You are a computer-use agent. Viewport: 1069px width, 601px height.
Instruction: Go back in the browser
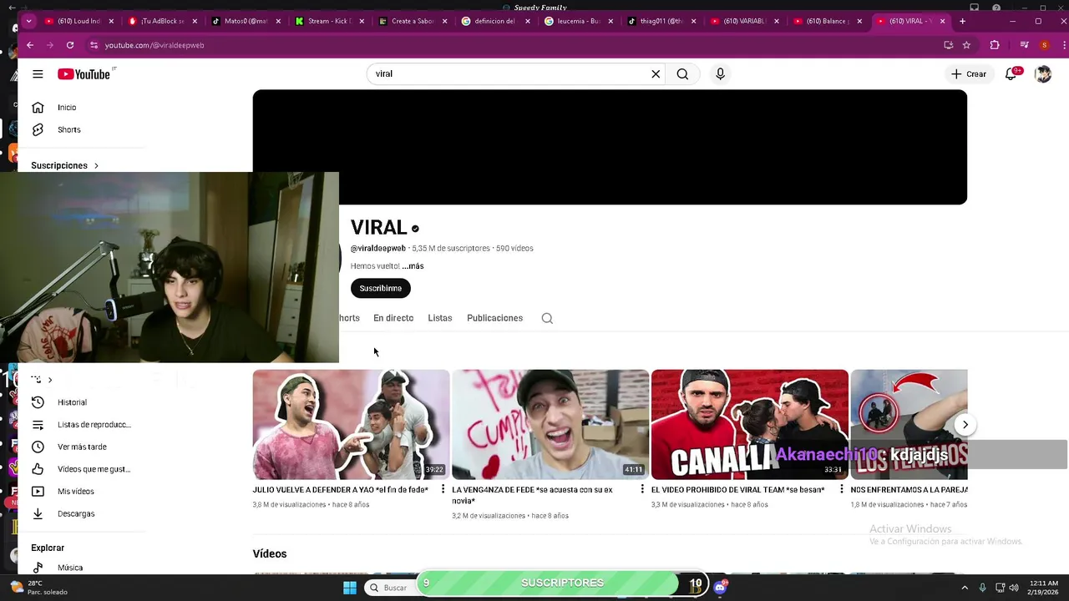coord(30,45)
